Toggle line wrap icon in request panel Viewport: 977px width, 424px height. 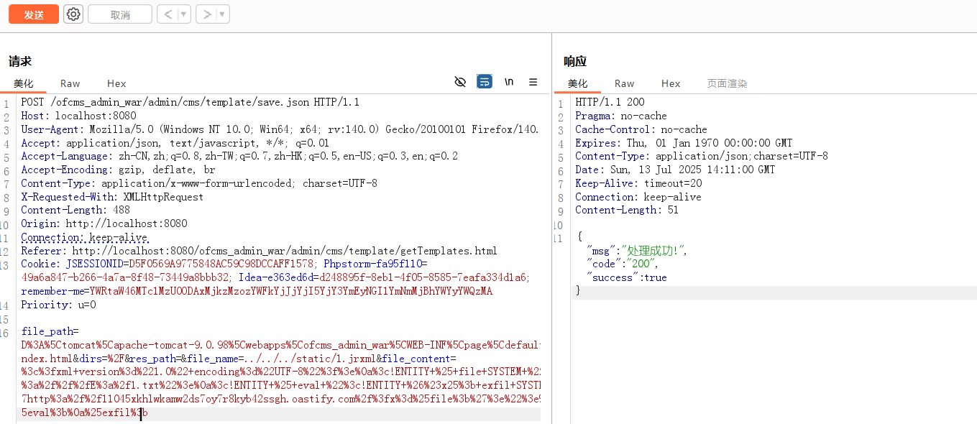click(x=485, y=82)
